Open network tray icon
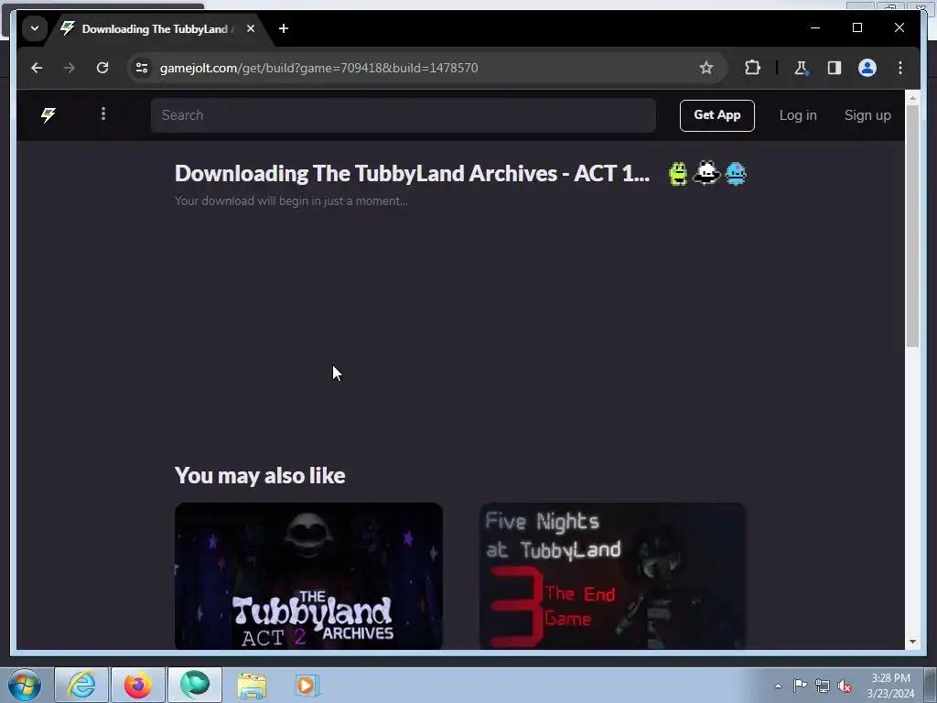Screen dimensions: 937x703 click(823, 686)
